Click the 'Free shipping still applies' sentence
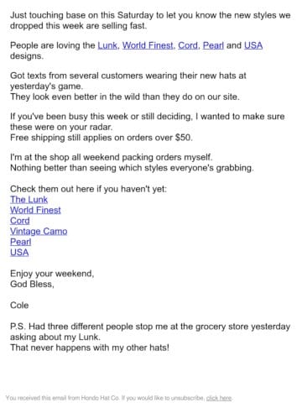The width and height of the screenshot is (302, 403). [x=102, y=138]
